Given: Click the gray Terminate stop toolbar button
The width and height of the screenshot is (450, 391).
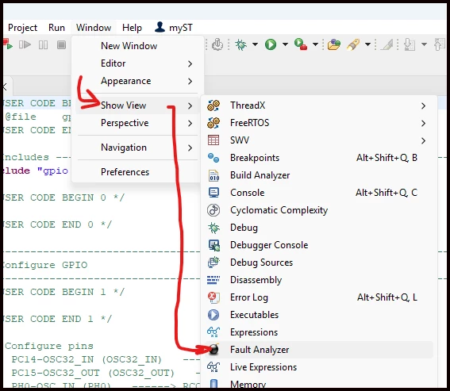Looking at the screenshot, I should coord(61,44).
